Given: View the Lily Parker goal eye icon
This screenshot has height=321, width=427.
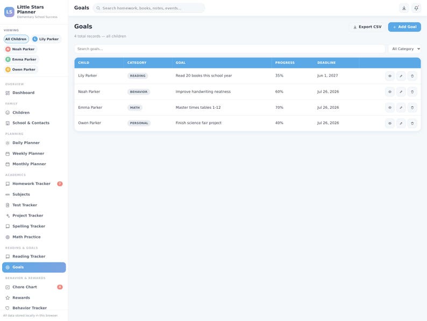Looking at the screenshot, I should point(390,76).
